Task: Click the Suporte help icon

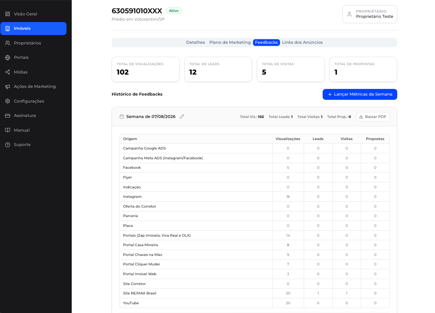Action: (x=7, y=145)
